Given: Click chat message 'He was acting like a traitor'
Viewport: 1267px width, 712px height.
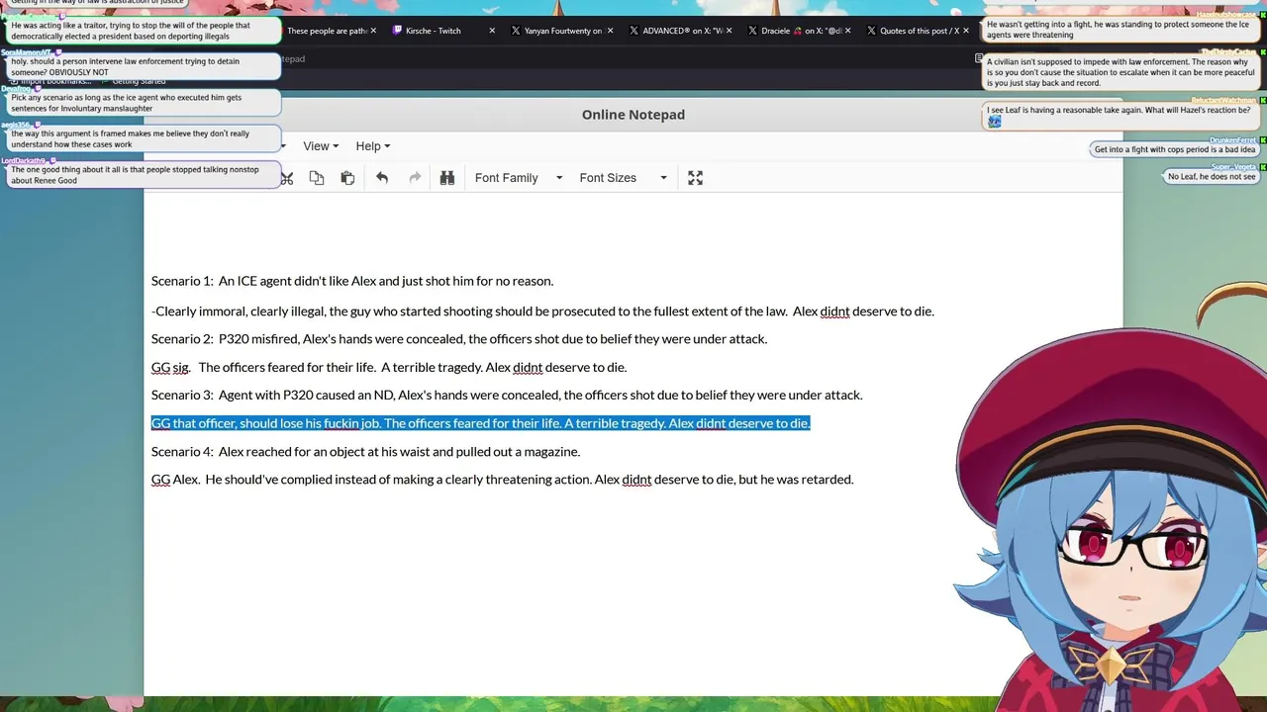Looking at the screenshot, I should 144,31.
